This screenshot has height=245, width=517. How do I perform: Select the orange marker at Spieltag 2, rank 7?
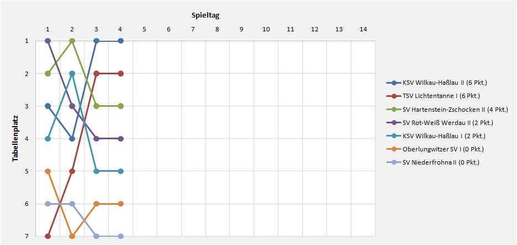click(x=72, y=236)
